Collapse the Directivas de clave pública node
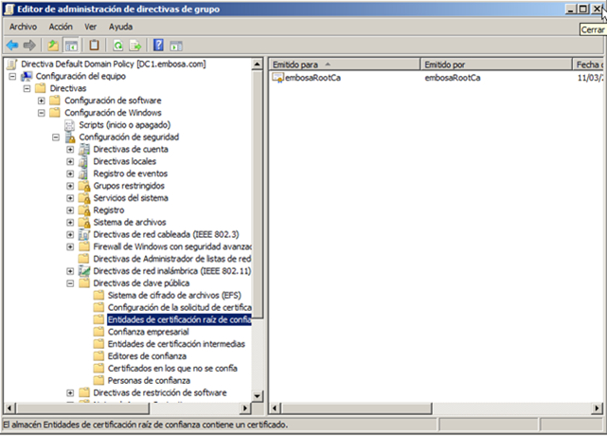The image size is (607, 436). click(x=70, y=282)
